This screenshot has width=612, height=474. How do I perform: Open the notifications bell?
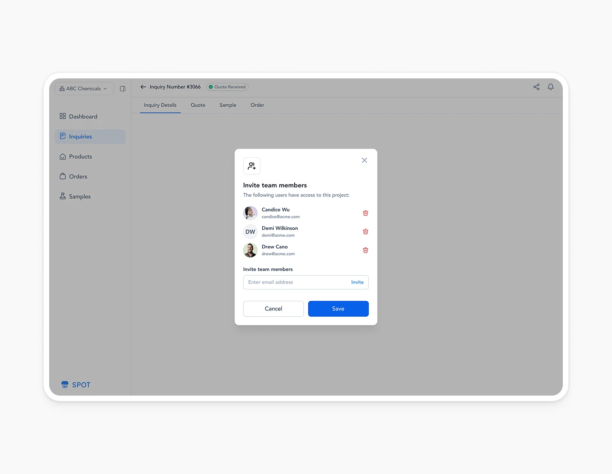pyautogui.click(x=551, y=87)
